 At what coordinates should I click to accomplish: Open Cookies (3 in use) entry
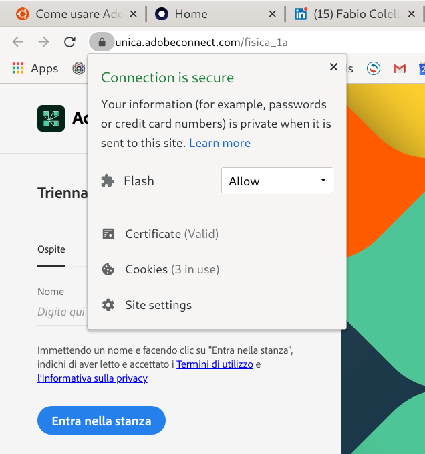[172, 269]
